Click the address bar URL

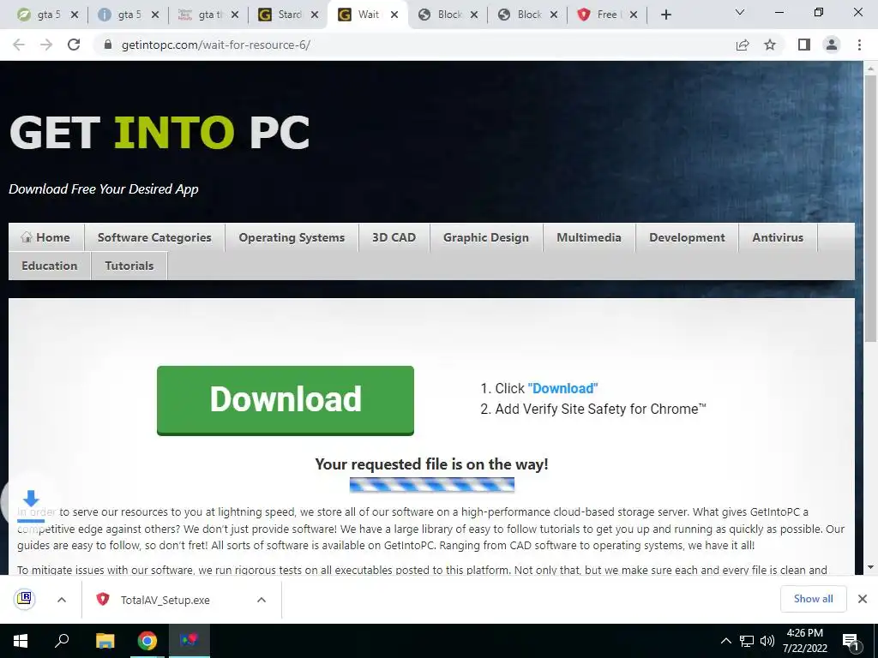coord(215,45)
